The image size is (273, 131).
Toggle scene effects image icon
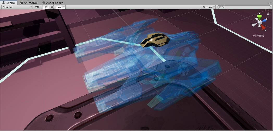tap(59, 7)
